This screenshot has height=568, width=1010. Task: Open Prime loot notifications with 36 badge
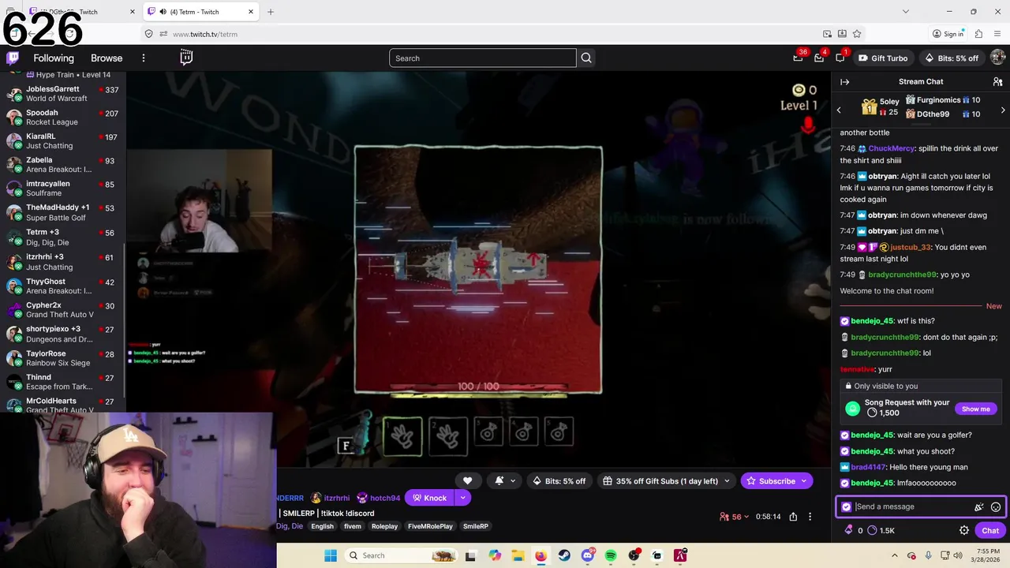pos(799,58)
